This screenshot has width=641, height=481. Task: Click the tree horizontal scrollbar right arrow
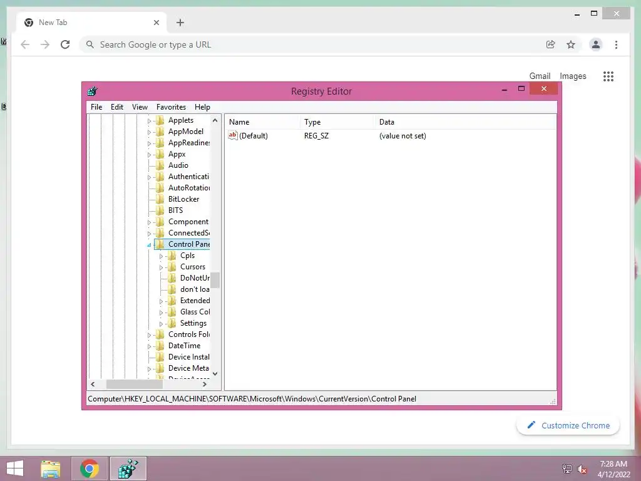click(205, 384)
